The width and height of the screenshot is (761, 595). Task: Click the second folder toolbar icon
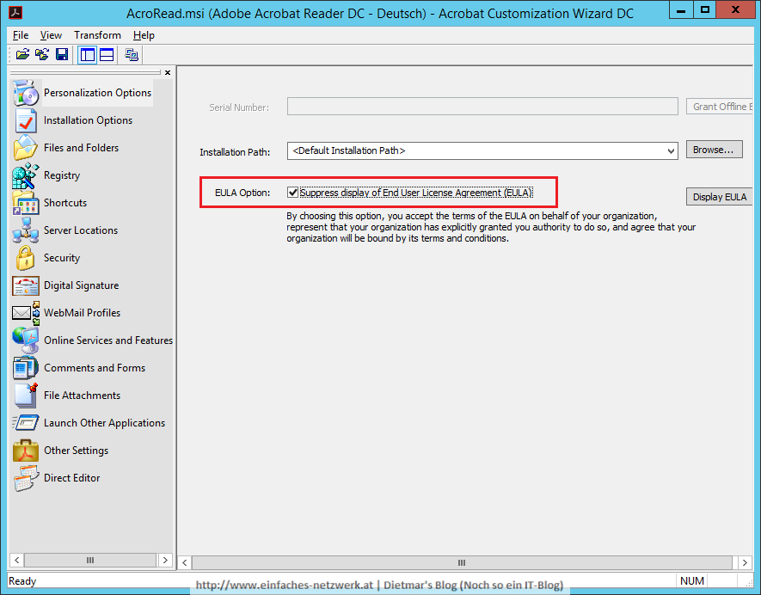(42, 54)
